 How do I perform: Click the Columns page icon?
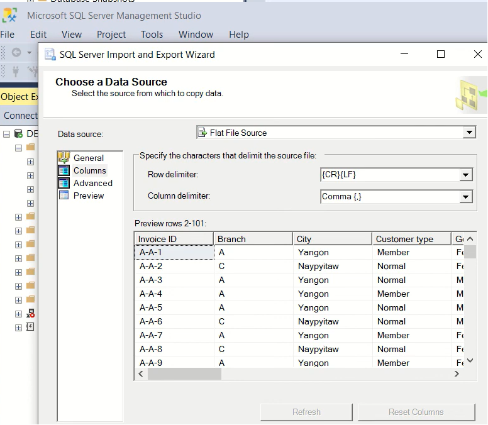click(x=63, y=170)
